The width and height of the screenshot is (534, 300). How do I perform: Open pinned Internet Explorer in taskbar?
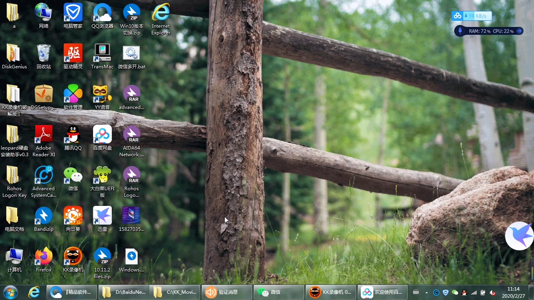click(x=34, y=292)
